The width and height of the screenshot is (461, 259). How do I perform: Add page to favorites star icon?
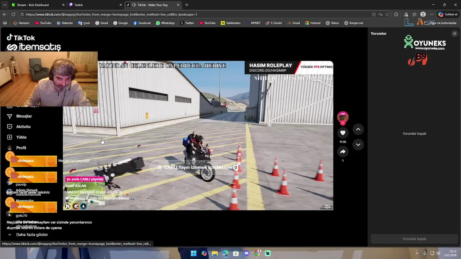[387, 14]
